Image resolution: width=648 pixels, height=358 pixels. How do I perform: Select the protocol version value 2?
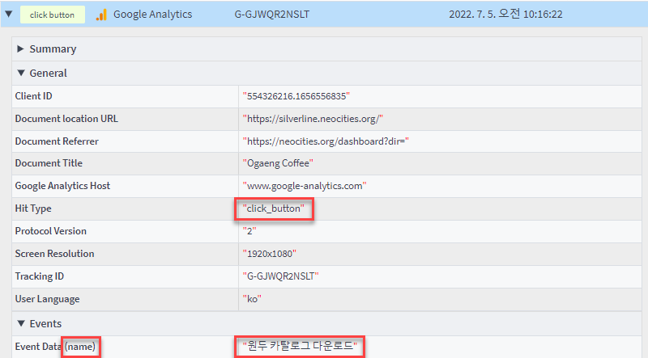pos(249,231)
